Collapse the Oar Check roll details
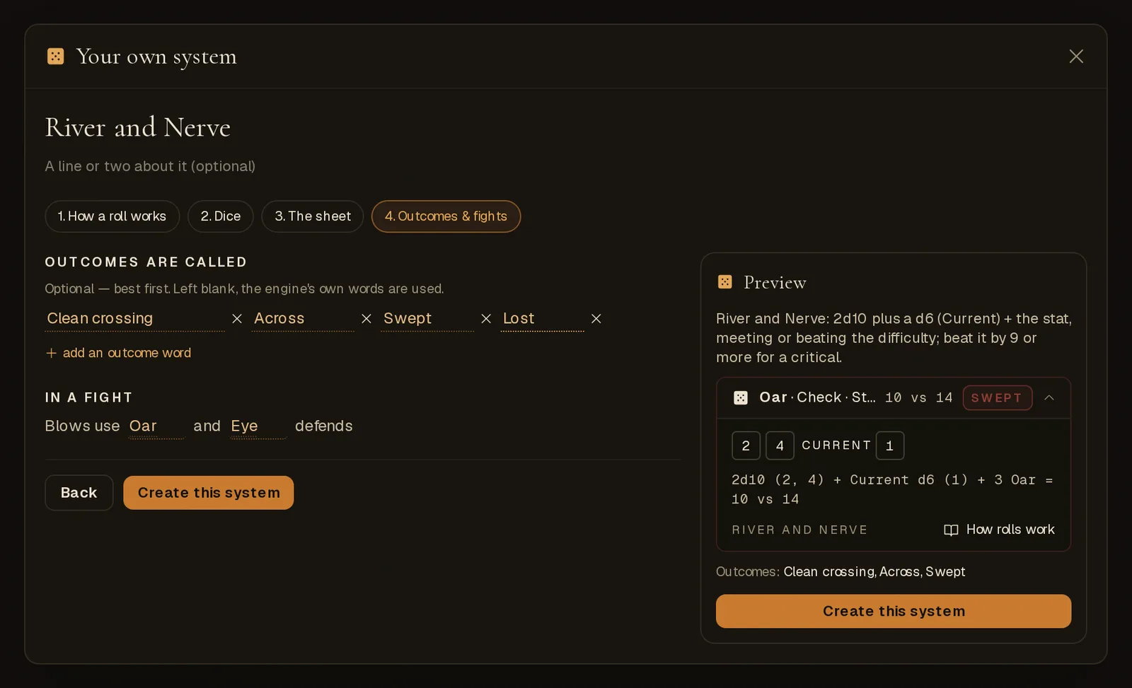1132x688 pixels. (x=1049, y=398)
